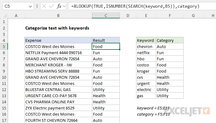
Task: Select row 9 header
Action: tap(4, 71)
